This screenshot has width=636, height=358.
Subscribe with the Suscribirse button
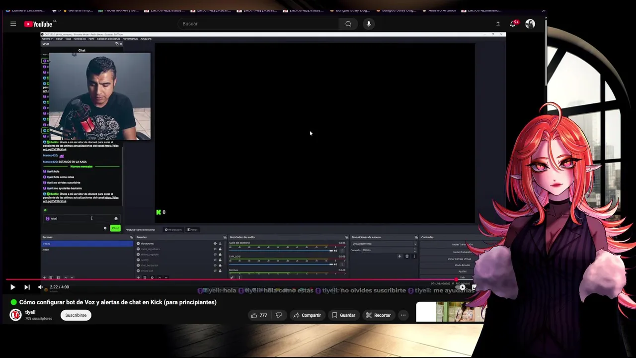[x=76, y=315]
